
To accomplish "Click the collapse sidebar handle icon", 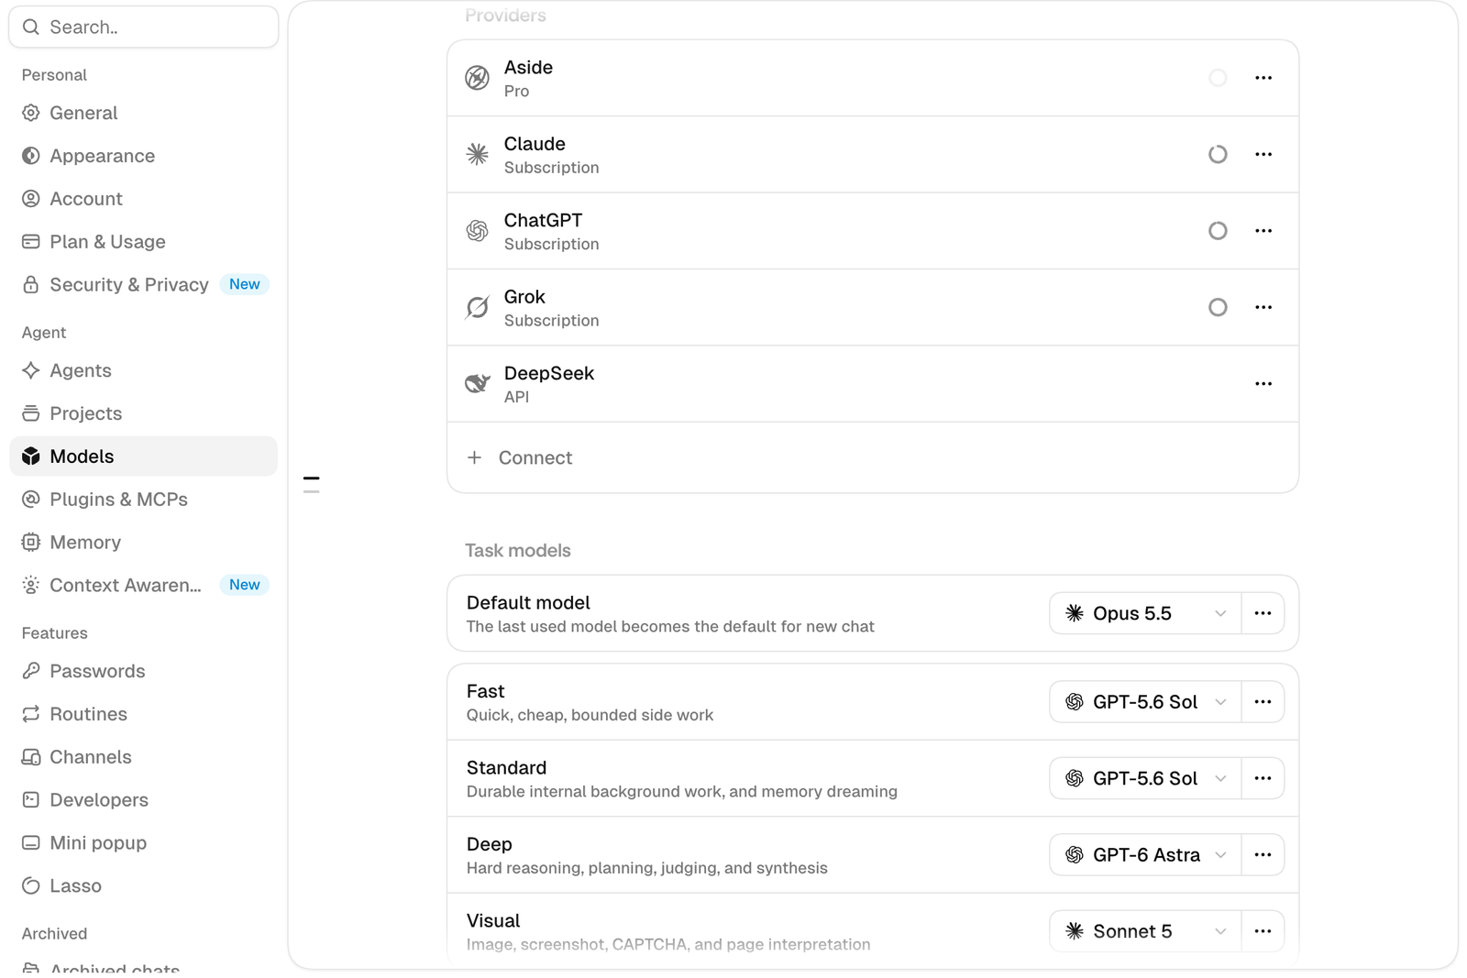I will click(x=312, y=485).
